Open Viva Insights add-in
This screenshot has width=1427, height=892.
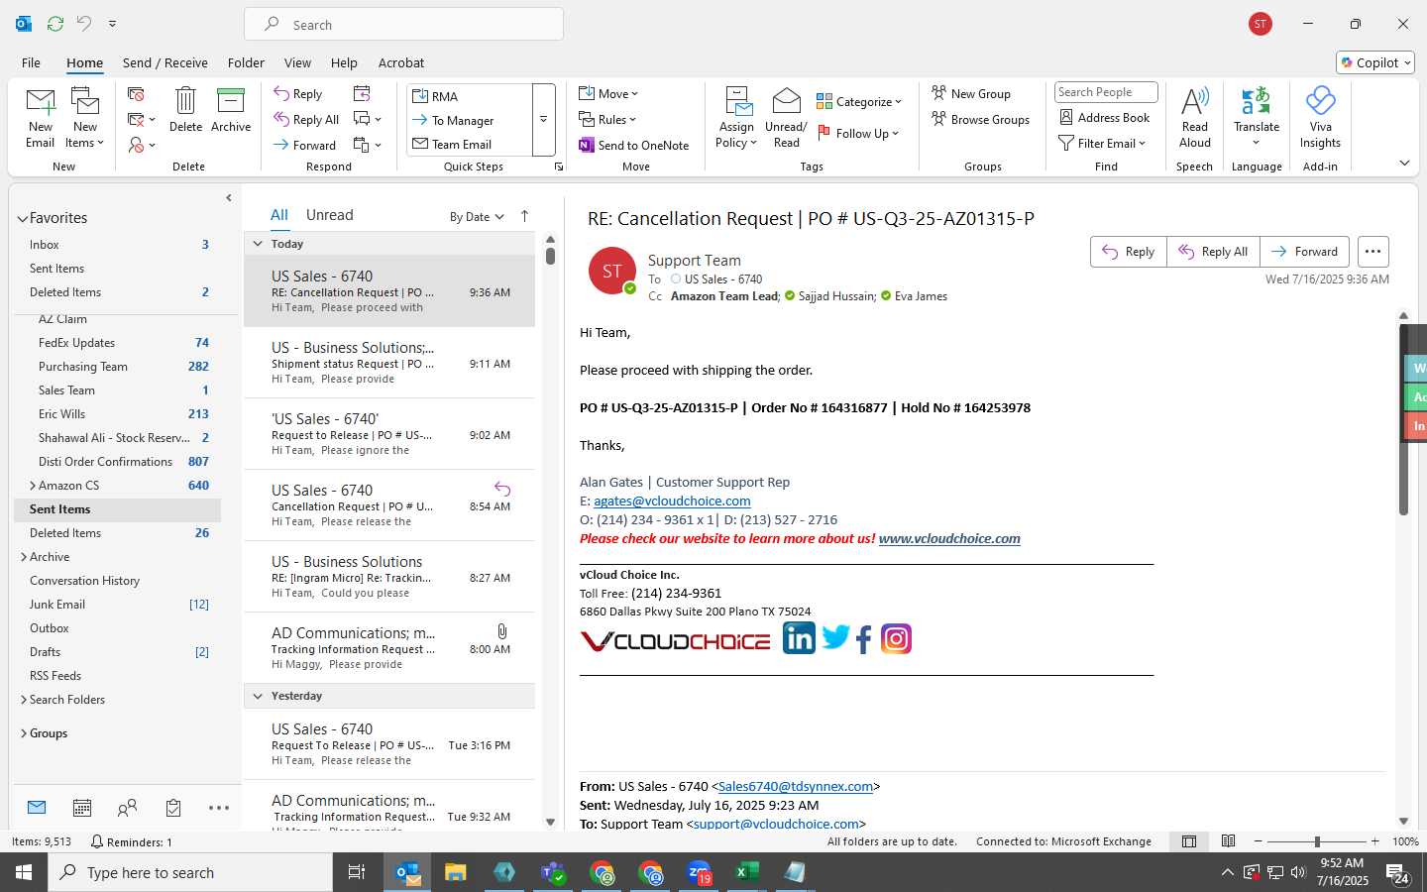pos(1320,117)
